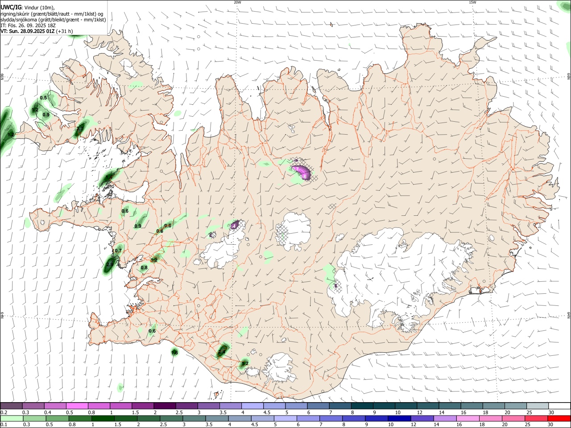Click the 1.6 precipitation value offshore in the south
The image size is (571, 428).
pos(175,353)
